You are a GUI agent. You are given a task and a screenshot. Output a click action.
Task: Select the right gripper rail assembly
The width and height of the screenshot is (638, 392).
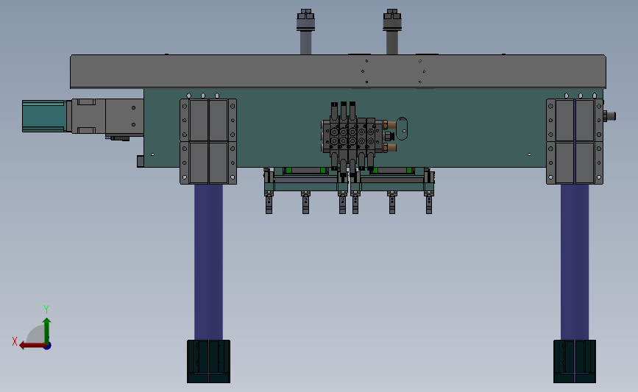click(x=393, y=190)
